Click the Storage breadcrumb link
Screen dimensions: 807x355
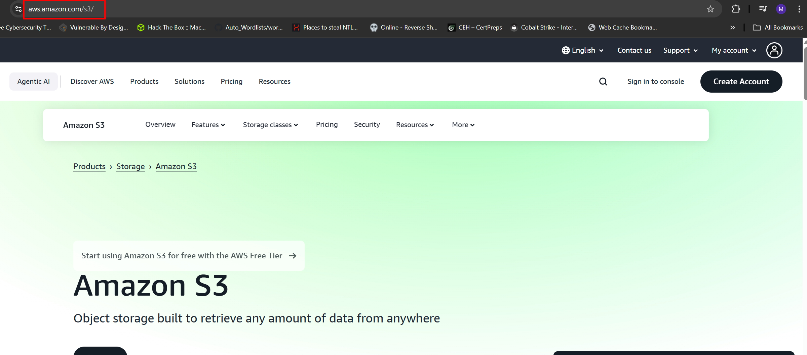click(130, 166)
